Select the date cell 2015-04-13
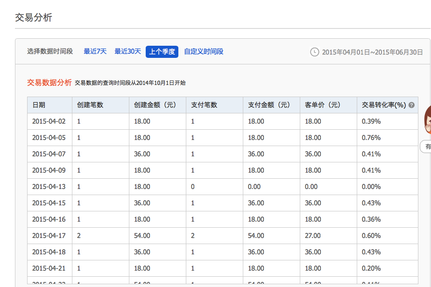This screenshot has height=287, width=431. click(x=49, y=187)
